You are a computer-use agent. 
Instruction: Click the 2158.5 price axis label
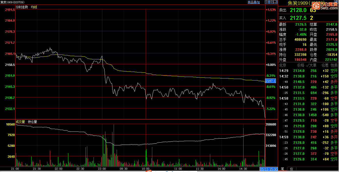[10, 65]
